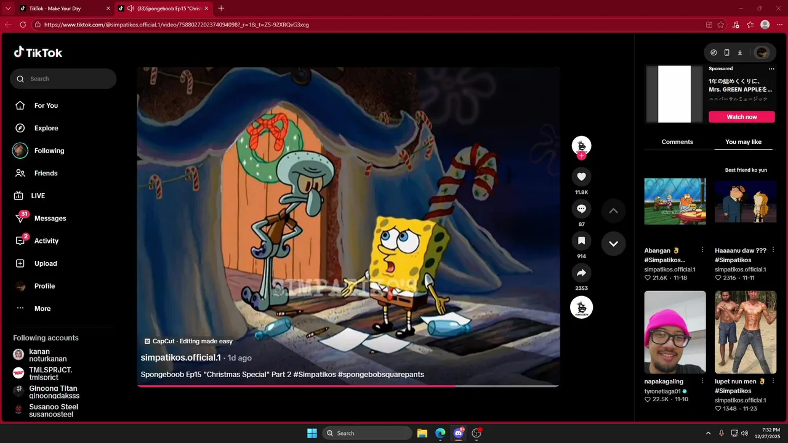
Task: Click the video progress bar
Action: 348,386
